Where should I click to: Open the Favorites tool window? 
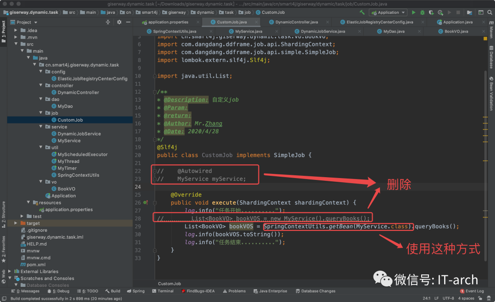click(4, 249)
